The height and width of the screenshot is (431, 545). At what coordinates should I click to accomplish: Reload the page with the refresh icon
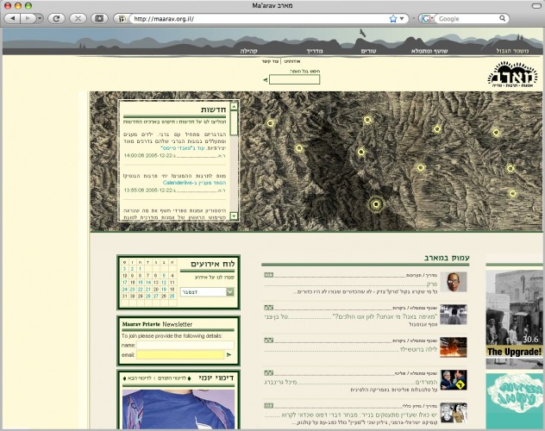[56, 18]
